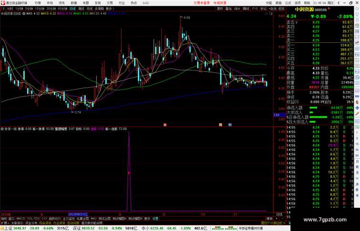Open F10 company info
The height and width of the screenshot is (231, 360).
[x=255, y=9]
